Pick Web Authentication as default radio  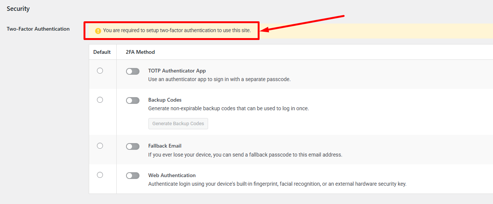coord(100,175)
